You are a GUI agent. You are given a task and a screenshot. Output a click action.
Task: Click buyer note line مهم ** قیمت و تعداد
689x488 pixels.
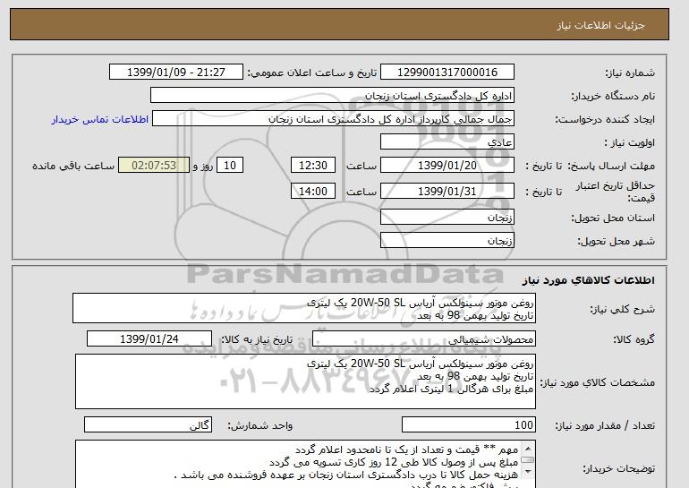coord(407,449)
